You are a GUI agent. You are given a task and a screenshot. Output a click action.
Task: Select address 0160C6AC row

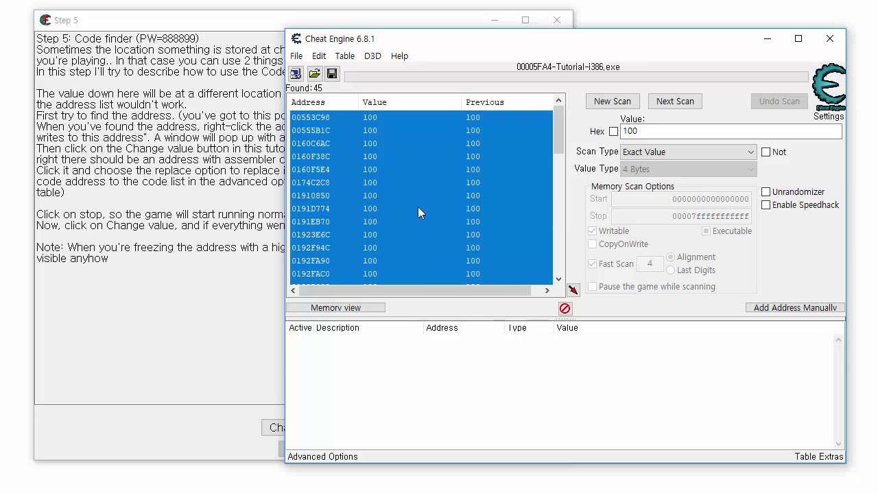(420, 144)
